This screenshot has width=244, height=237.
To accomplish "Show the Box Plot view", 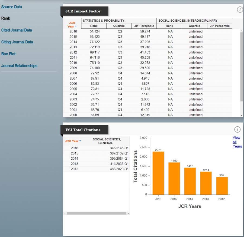I will pos(8,54).
